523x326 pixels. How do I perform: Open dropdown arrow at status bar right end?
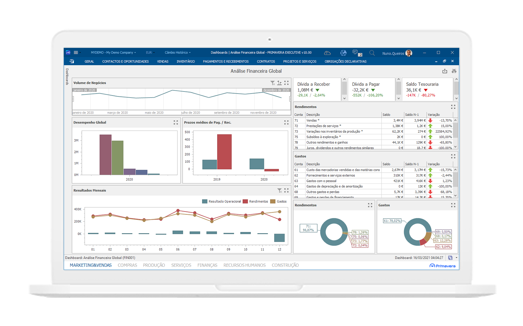tap(456, 258)
